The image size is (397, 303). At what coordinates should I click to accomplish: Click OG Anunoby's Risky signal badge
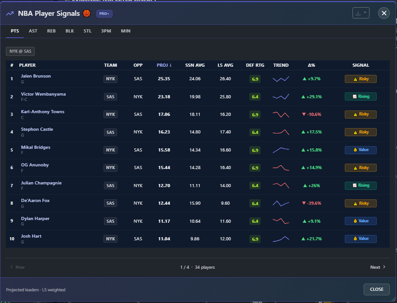361,168
